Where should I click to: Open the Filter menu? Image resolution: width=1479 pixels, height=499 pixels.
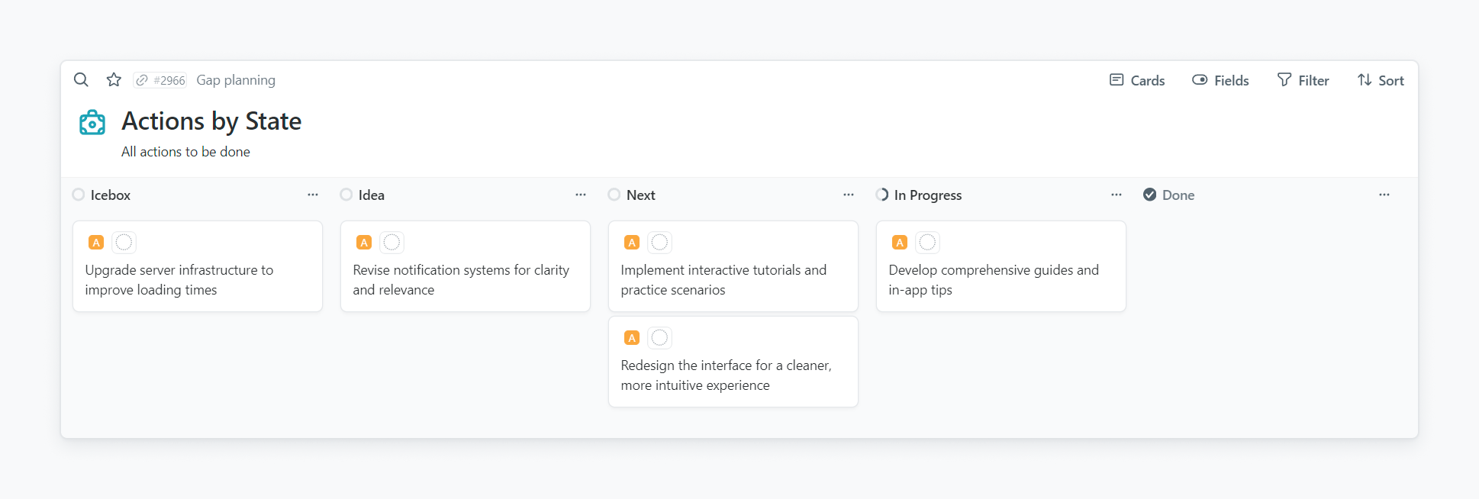[1303, 80]
